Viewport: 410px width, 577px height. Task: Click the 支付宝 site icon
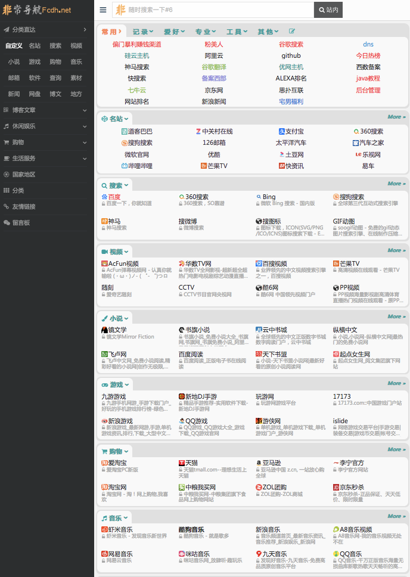click(281, 131)
